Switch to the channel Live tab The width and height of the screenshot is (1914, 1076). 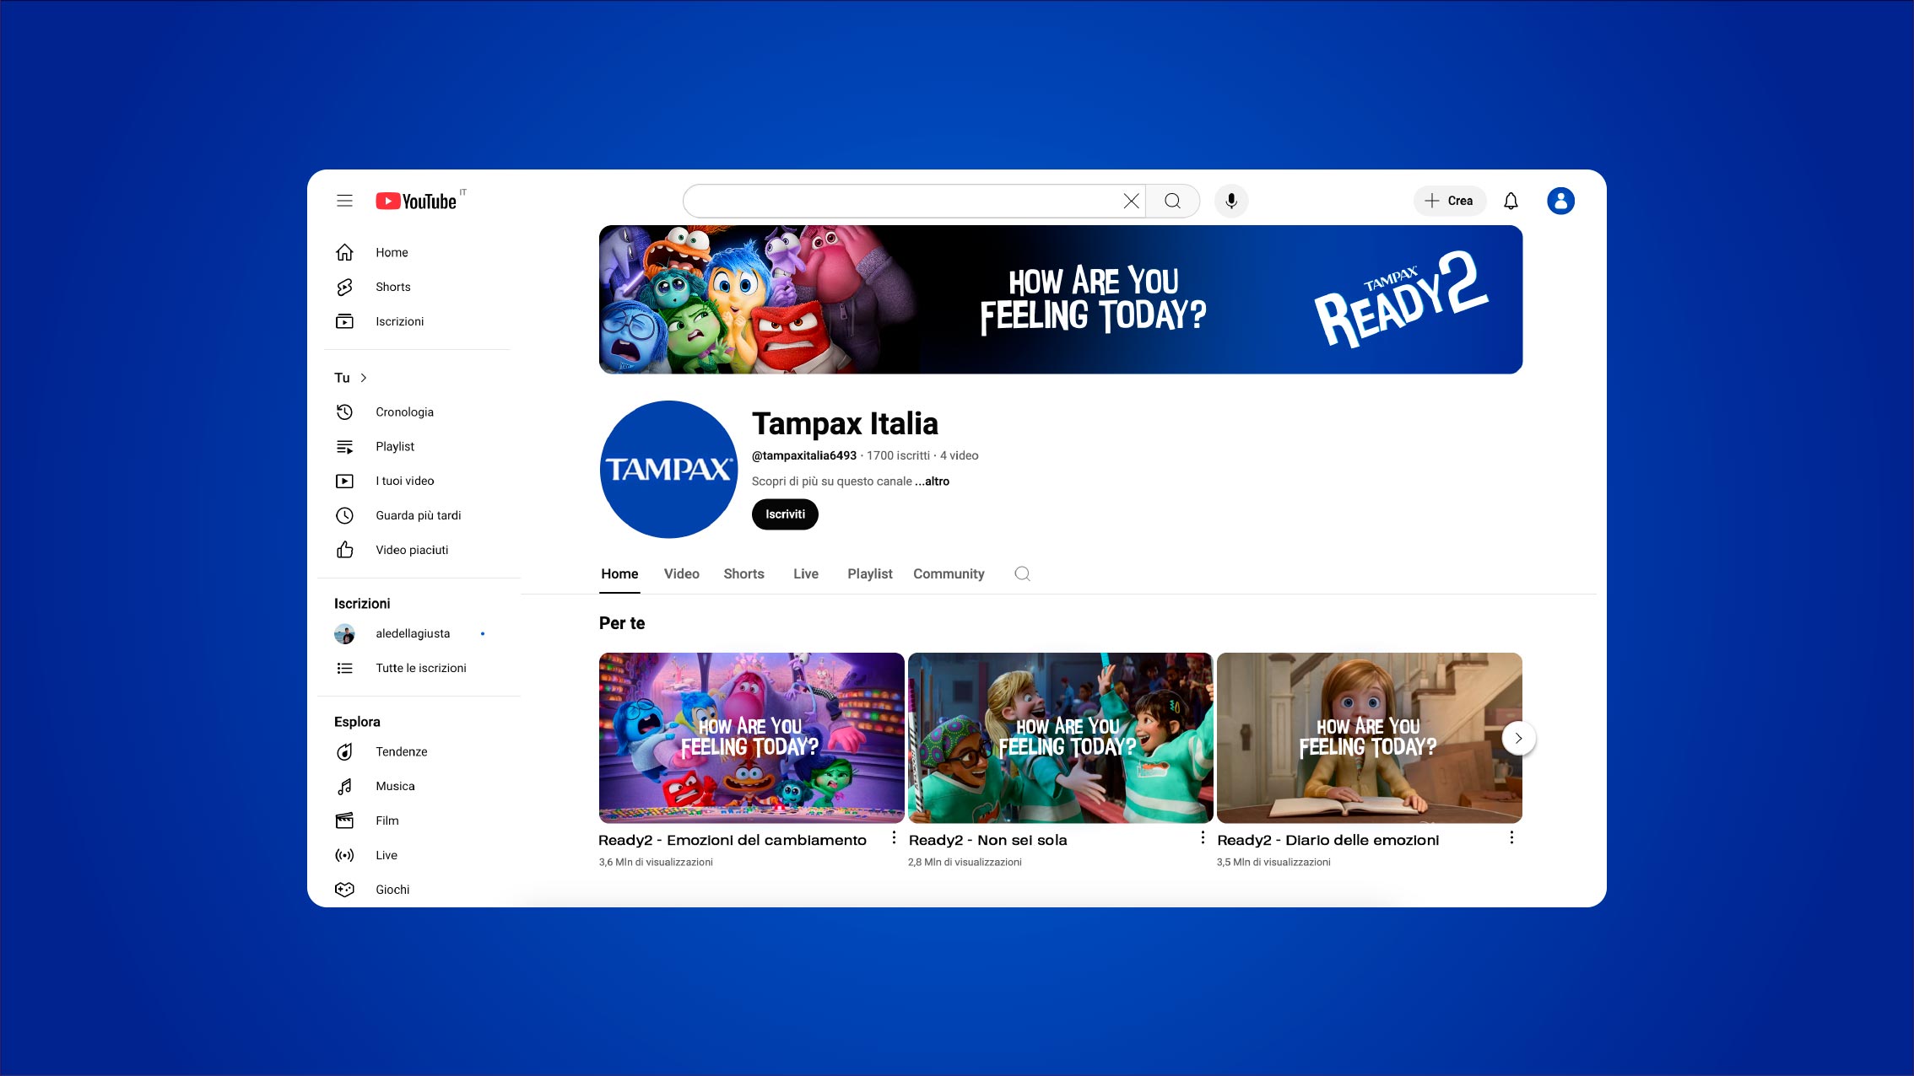click(806, 573)
